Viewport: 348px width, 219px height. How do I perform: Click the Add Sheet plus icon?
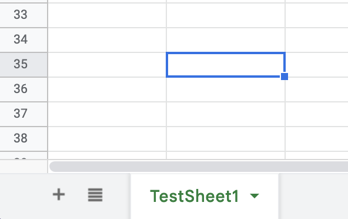point(59,194)
